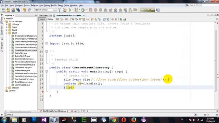
Task: Expand the Start2 package node
Action: 7,30
